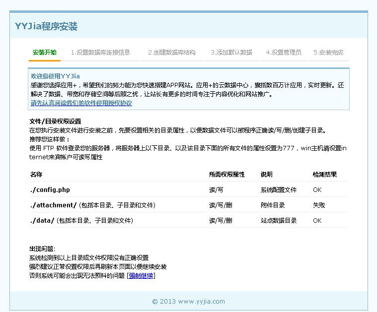Select the ./data/ directory name
The height and width of the screenshot is (312, 377).
(x=42, y=221)
